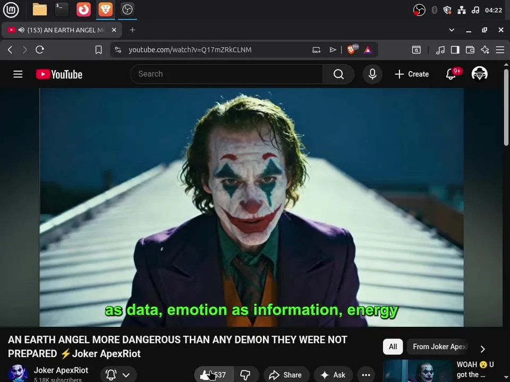The height and width of the screenshot is (382, 510).
Task: Go to YouTube home via logo
Action: (x=59, y=74)
